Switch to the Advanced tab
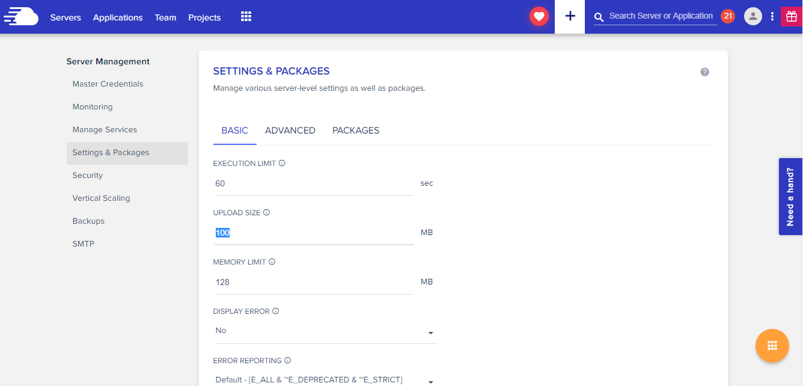803x386 pixels. [x=290, y=130]
